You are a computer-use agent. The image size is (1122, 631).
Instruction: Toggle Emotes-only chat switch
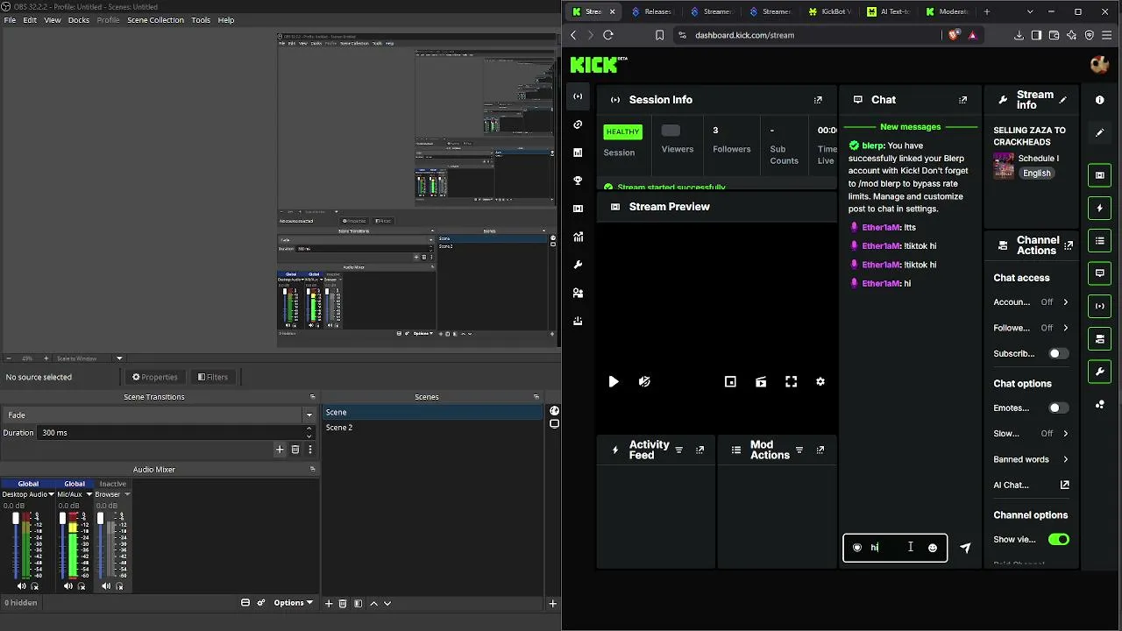[1058, 408]
